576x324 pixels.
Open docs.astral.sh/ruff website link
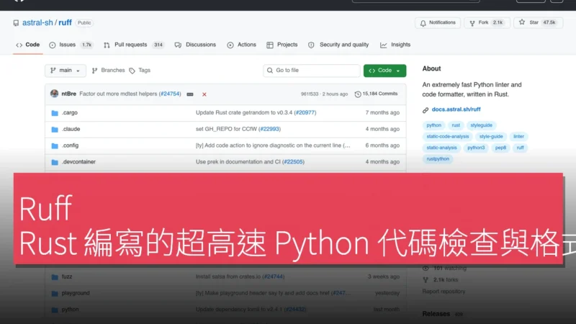coord(456,109)
